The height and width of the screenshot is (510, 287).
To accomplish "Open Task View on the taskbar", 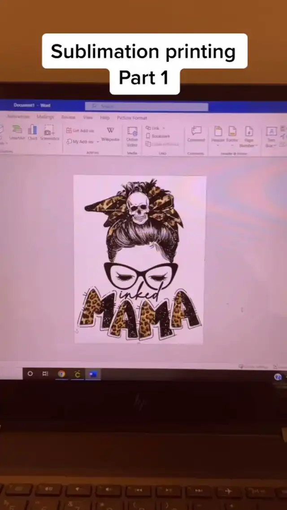I will coord(45,373).
